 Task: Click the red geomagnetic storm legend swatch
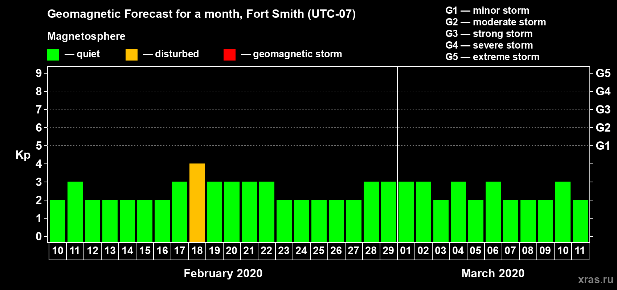[x=229, y=55]
